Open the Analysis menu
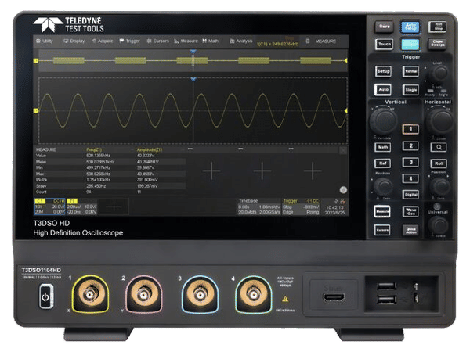Screen dimensions: 470x352 (x=241, y=41)
